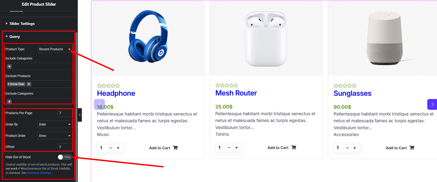This screenshot has width=437, height=182.
Task: Add category under Include Categories plus icon
Action: (x=9, y=67)
